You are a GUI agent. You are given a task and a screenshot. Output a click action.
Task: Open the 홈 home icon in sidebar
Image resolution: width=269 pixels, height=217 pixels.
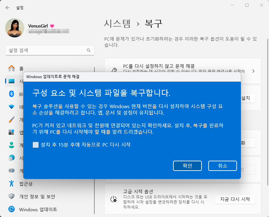coord(12,68)
